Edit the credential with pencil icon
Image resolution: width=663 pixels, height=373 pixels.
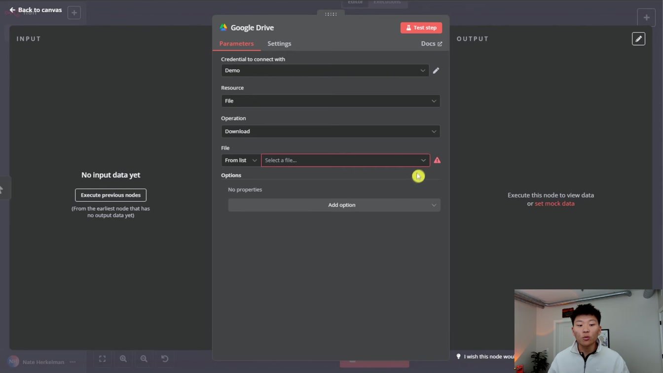pyautogui.click(x=436, y=71)
